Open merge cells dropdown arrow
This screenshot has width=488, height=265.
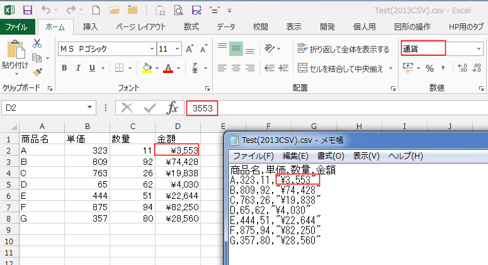390,69
